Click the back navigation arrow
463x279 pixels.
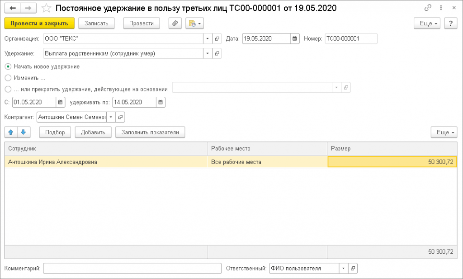point(13,8)
